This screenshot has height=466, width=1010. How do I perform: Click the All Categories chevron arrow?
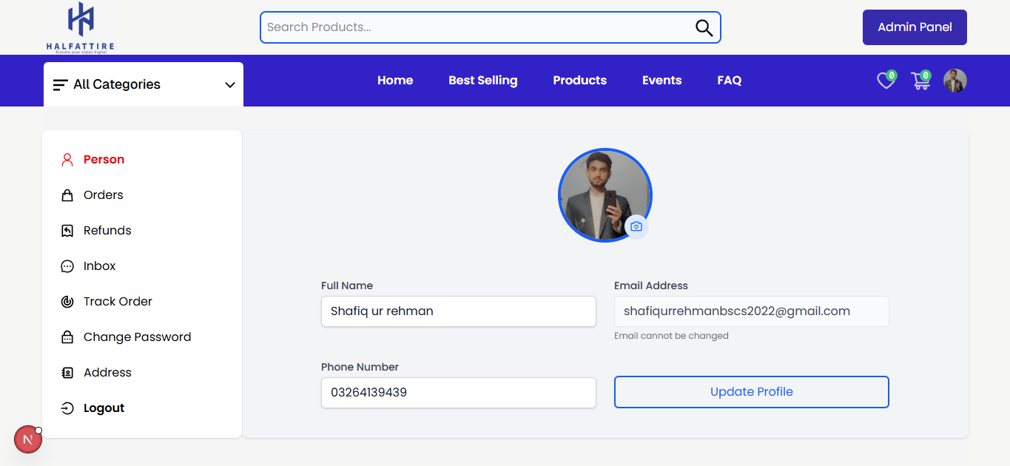point(229,85)
